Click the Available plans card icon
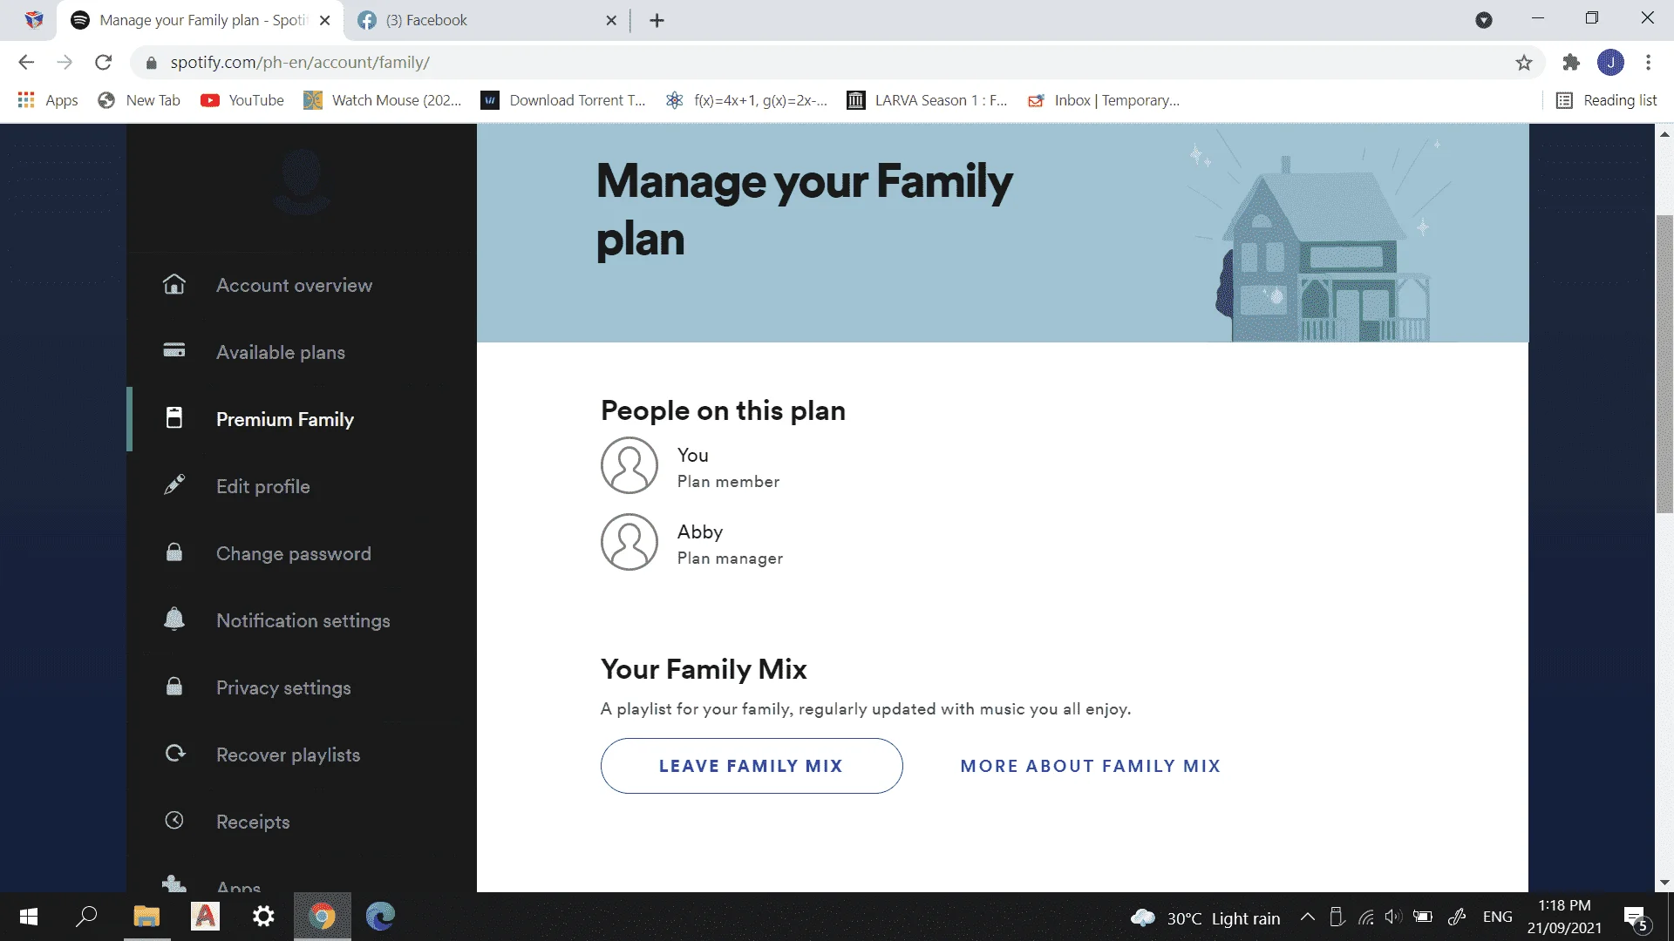The height and width of the screenshot is (941, 1674). tap(174, 350)
